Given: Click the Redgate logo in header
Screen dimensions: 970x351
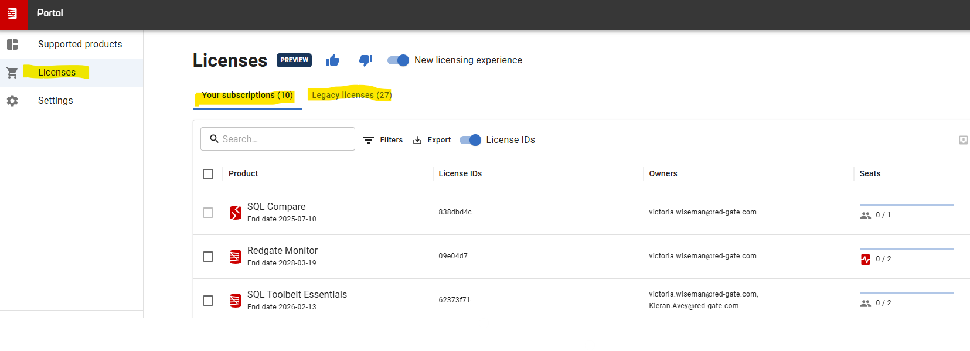Looking at the screenshot, I should pos(13,13).
